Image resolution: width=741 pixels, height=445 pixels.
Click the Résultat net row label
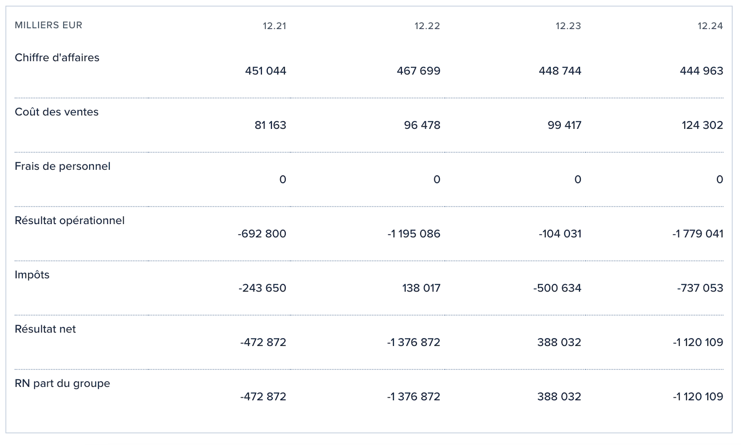(x=45, y=329)
